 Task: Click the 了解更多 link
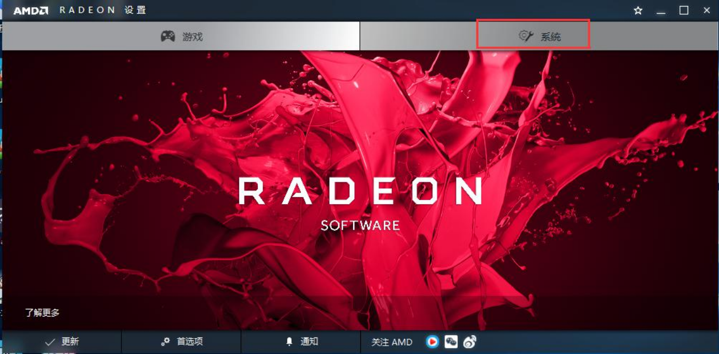(42, 313)
